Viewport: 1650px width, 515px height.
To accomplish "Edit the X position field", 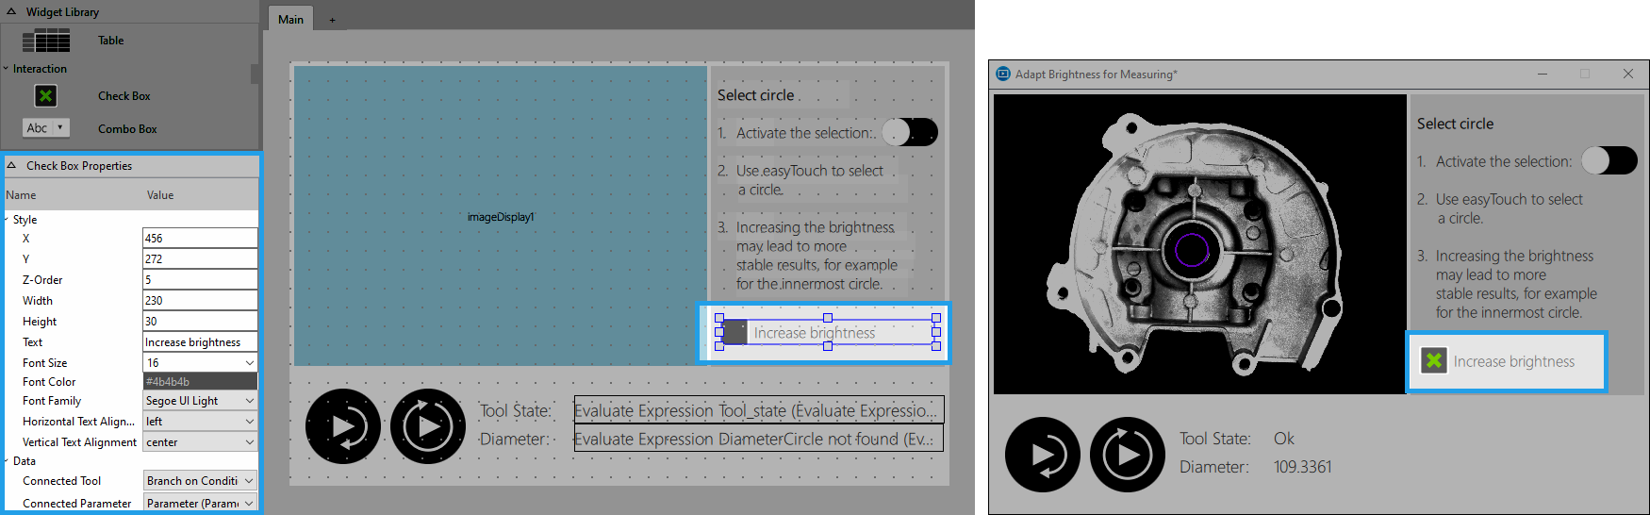I will click(200, 238).
